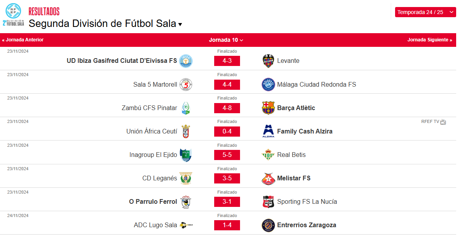The height and width of the screenshot is (235, 464).
Task: Go to Jornada Anterior
Action: (x=23, y=40)
